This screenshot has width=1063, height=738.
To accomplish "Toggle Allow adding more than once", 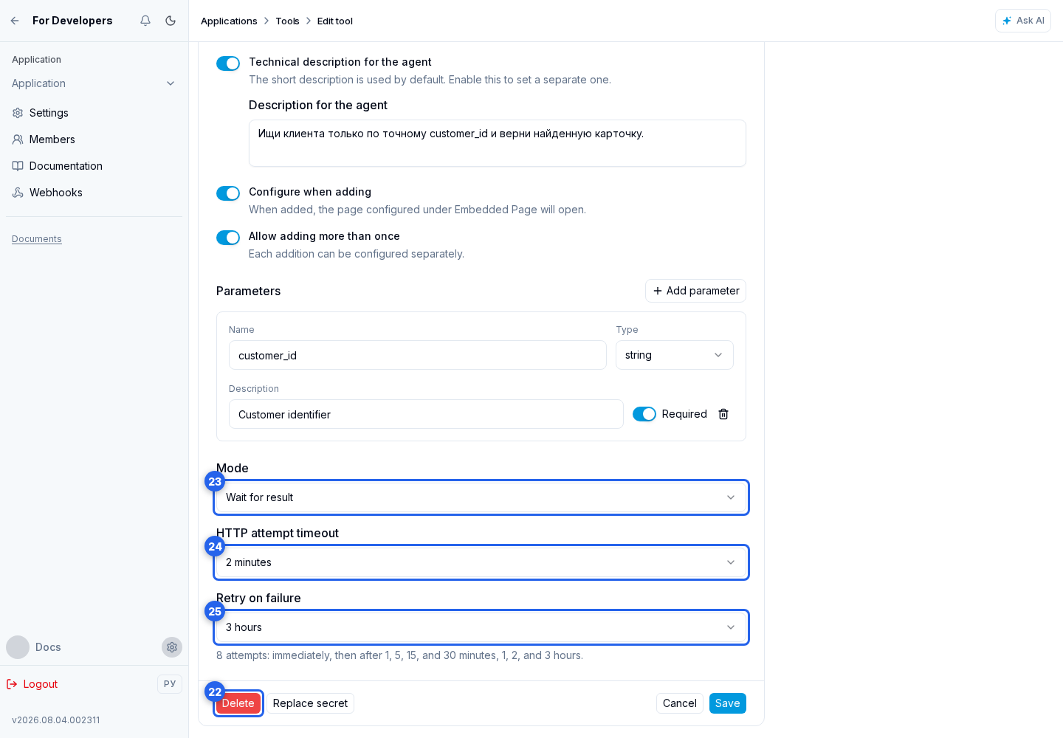I will tap(228, 238).
